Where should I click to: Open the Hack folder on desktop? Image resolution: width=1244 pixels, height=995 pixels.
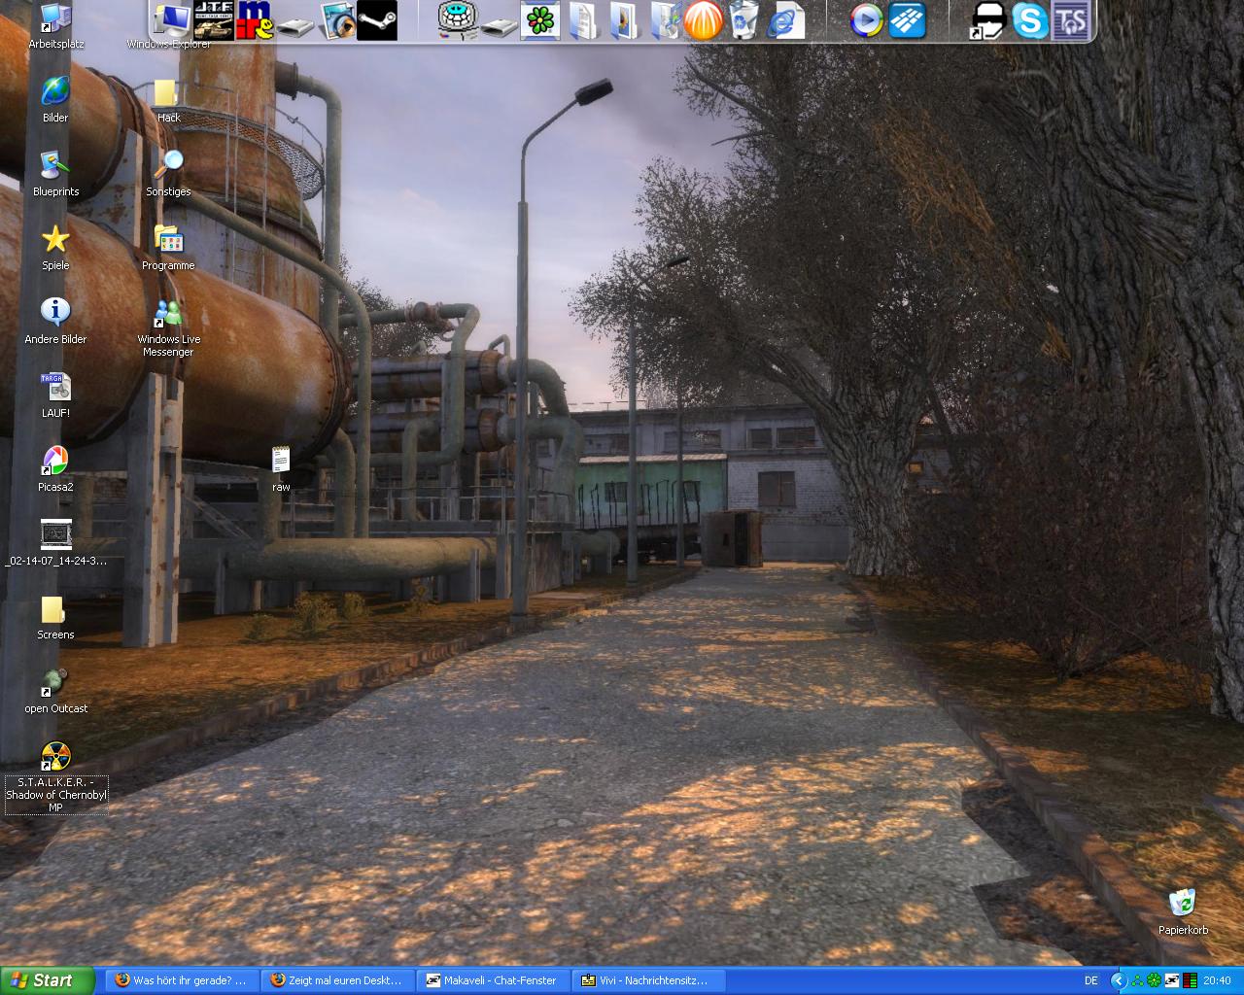click(x=168, y=99)
